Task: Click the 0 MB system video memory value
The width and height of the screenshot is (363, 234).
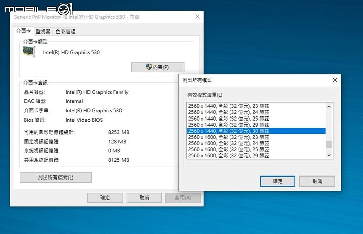Action: pyautogui.click(x=114, y=151)
